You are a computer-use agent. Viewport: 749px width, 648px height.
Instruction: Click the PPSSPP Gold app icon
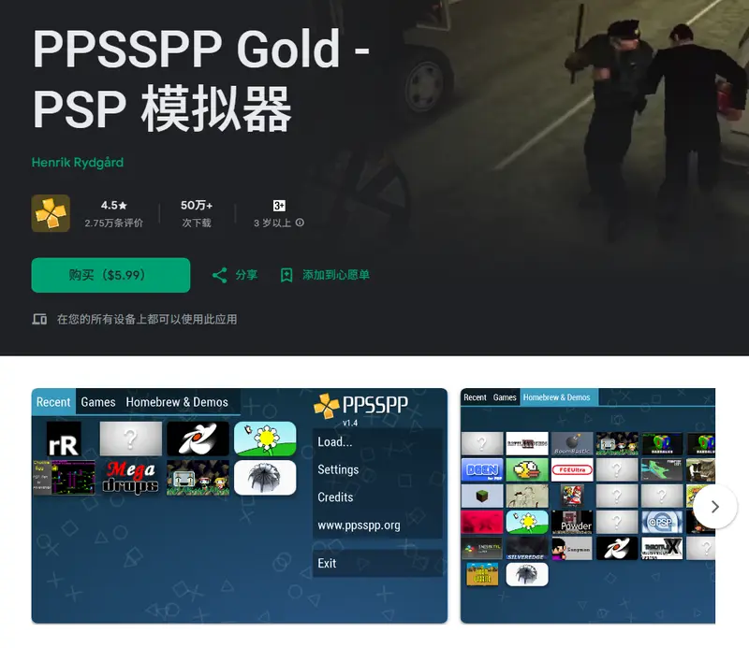coord(51,213)
